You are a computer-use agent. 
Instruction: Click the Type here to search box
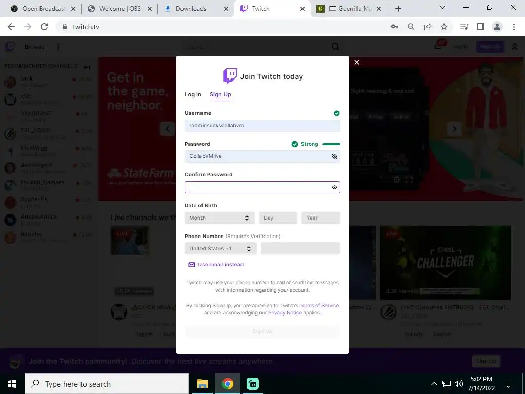[x=107, y=384]
